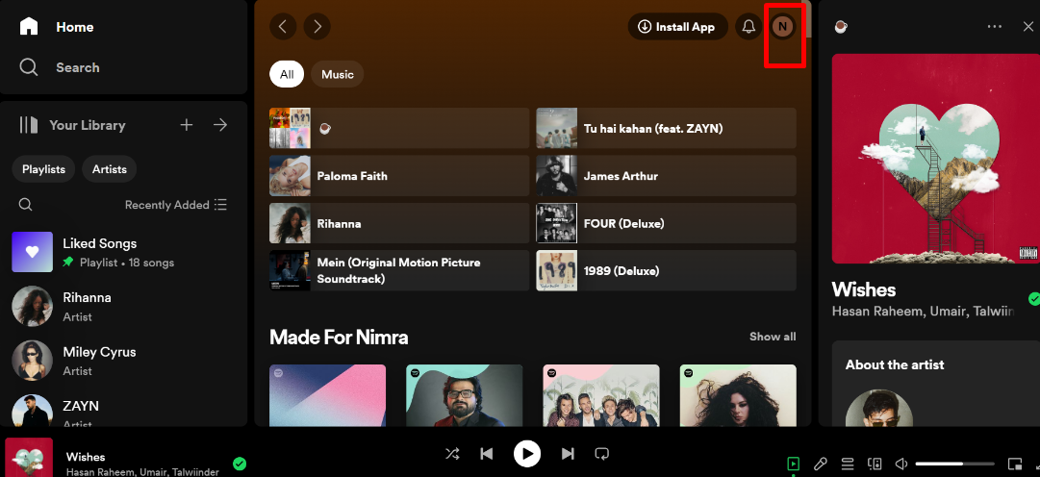
Task: Play the current song
Action: point(527,454)
